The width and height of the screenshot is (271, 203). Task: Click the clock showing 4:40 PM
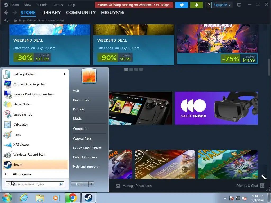pyautogui.click(x=258, y=198)
